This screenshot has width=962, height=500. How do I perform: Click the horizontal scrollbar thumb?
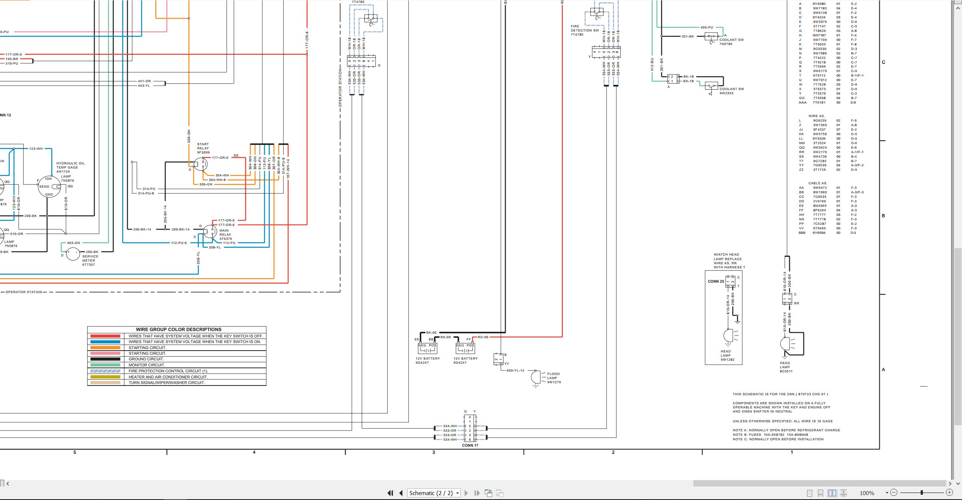[820, 483]
